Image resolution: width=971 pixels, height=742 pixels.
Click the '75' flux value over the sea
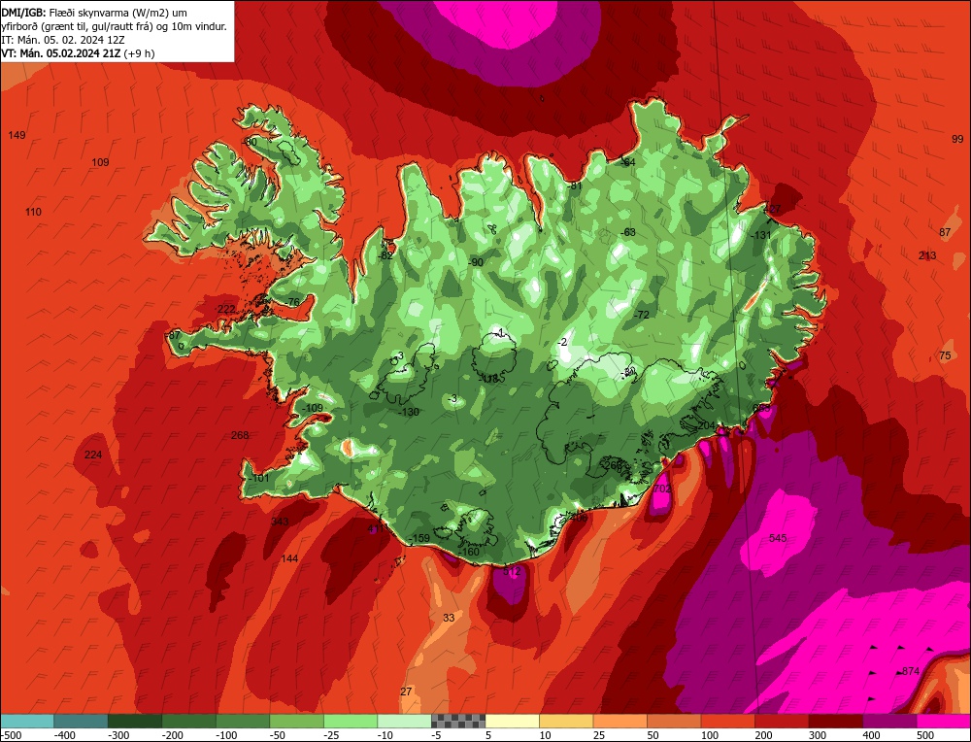pos(945,355)
